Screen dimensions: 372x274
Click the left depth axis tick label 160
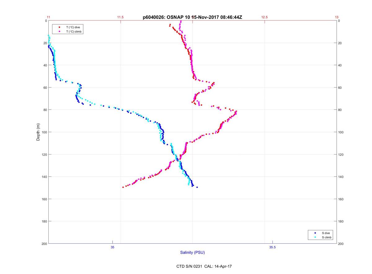44,199
